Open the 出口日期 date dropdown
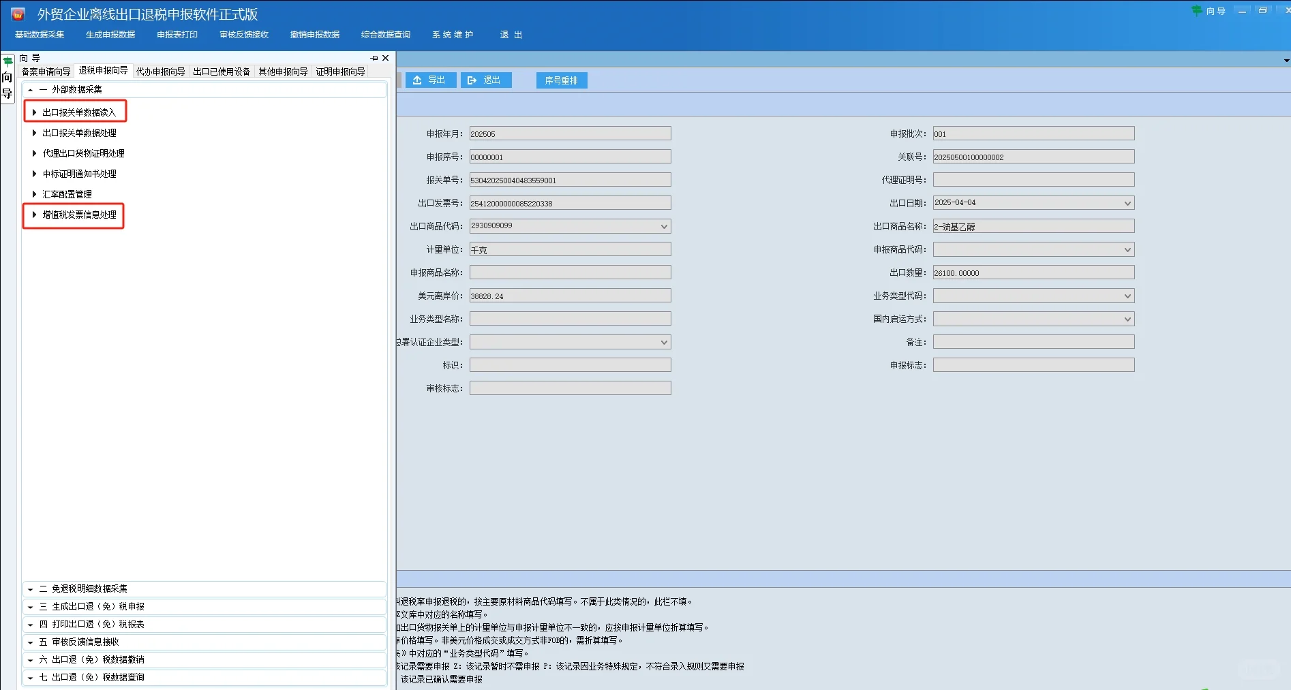Viewport: 1291px width, 690px height. 1127,203
